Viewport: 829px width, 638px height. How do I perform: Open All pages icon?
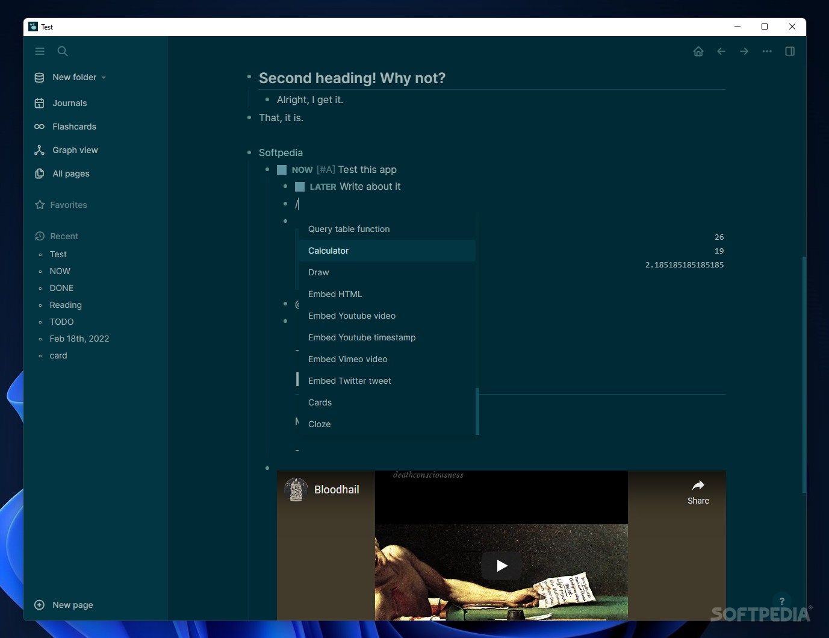click(x=39, y=174)
